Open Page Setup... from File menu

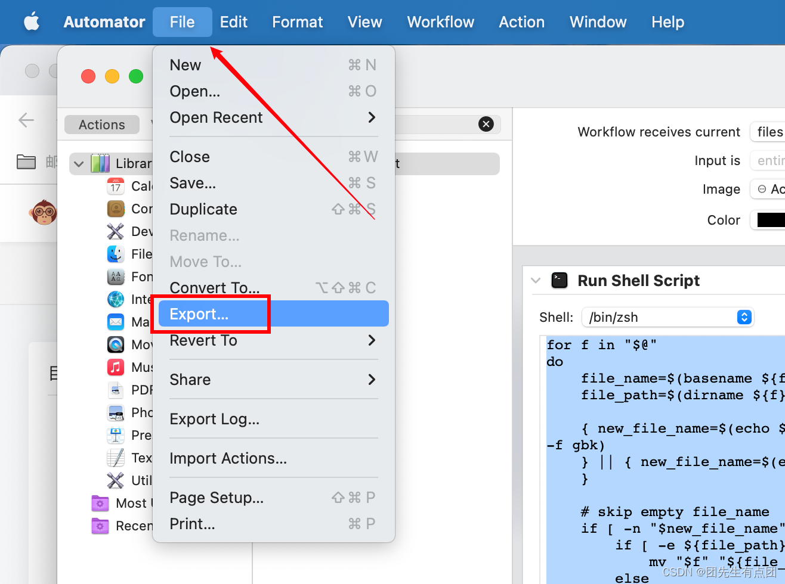pos(273,498)
